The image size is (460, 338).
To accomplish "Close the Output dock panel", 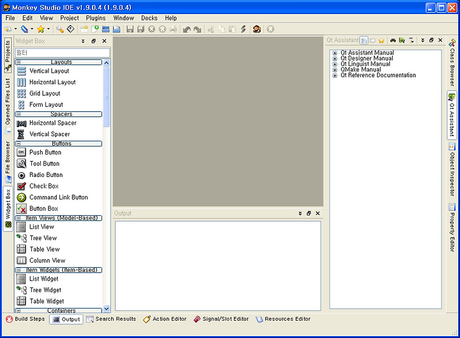I will click(318, 213).
